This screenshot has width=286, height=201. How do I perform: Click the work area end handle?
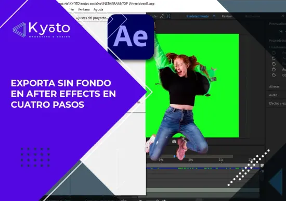pos(262,166)
